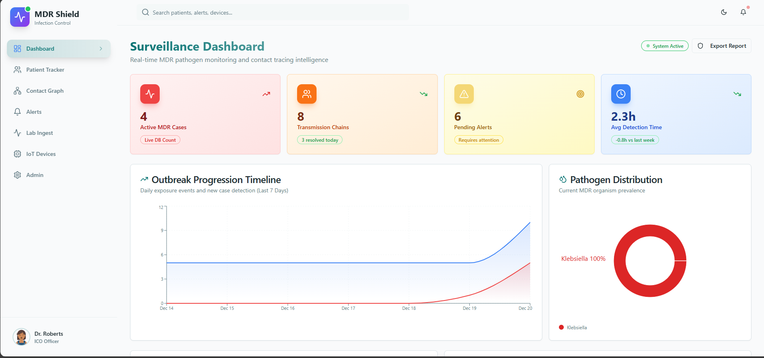764x358 pixels.
Task: Click Dec 16 marker on the timeline axis
Action: pos(288,308)
